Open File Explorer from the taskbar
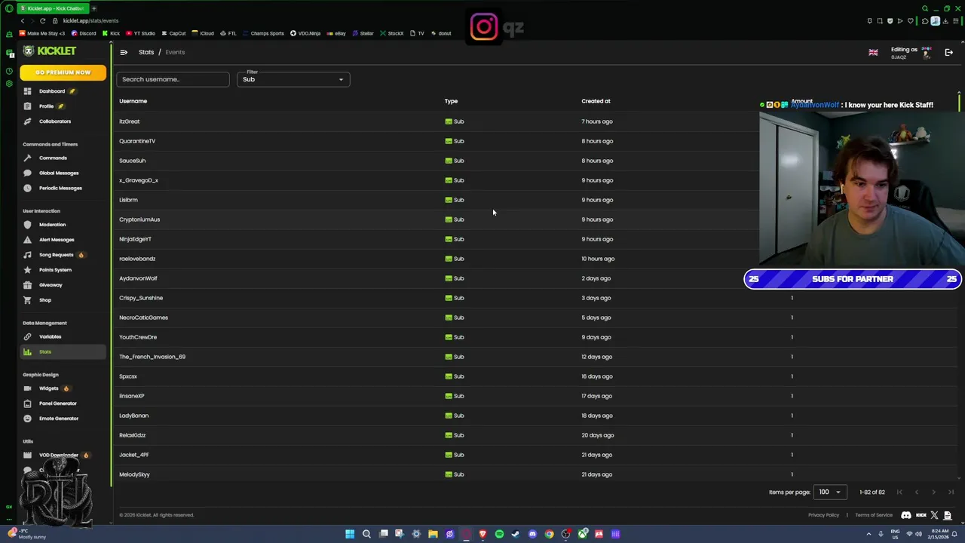 (433, 534)
